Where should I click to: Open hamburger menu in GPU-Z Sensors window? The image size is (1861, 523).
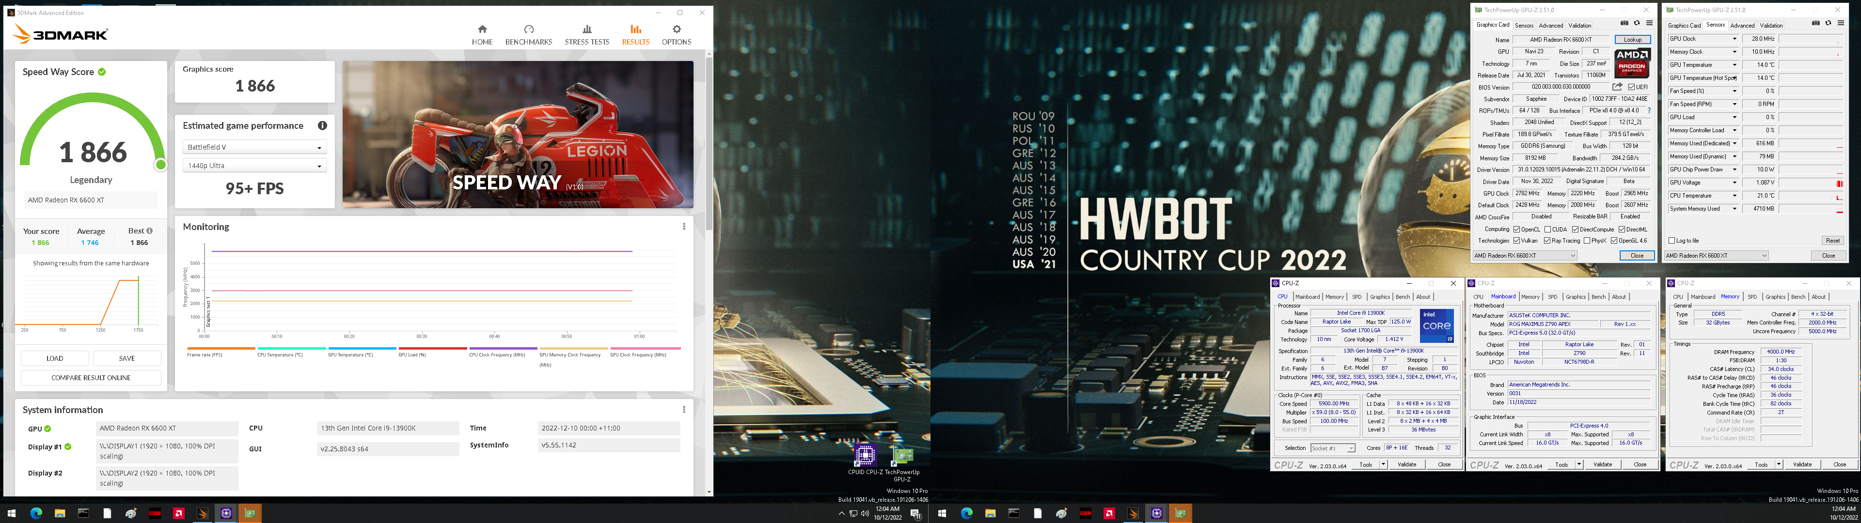tap(1840, 23)
